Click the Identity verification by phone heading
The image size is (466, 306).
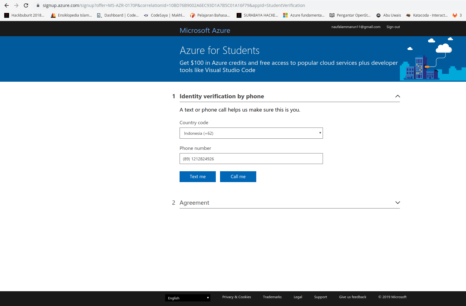click(x=222, y=96)
